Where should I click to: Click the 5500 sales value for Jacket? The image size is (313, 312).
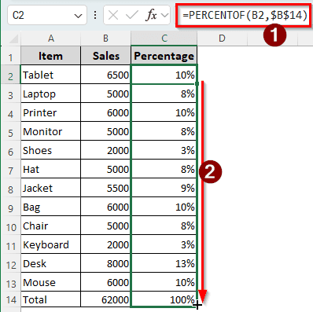click(x=105, y=188)
